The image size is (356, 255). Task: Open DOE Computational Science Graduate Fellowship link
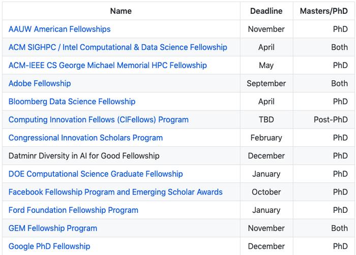point(96,174)
